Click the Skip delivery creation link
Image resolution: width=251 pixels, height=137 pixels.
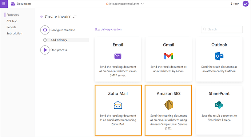108,29
